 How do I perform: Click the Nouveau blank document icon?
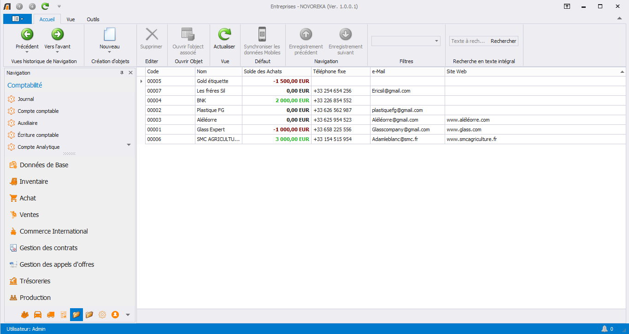pos(109,34)
